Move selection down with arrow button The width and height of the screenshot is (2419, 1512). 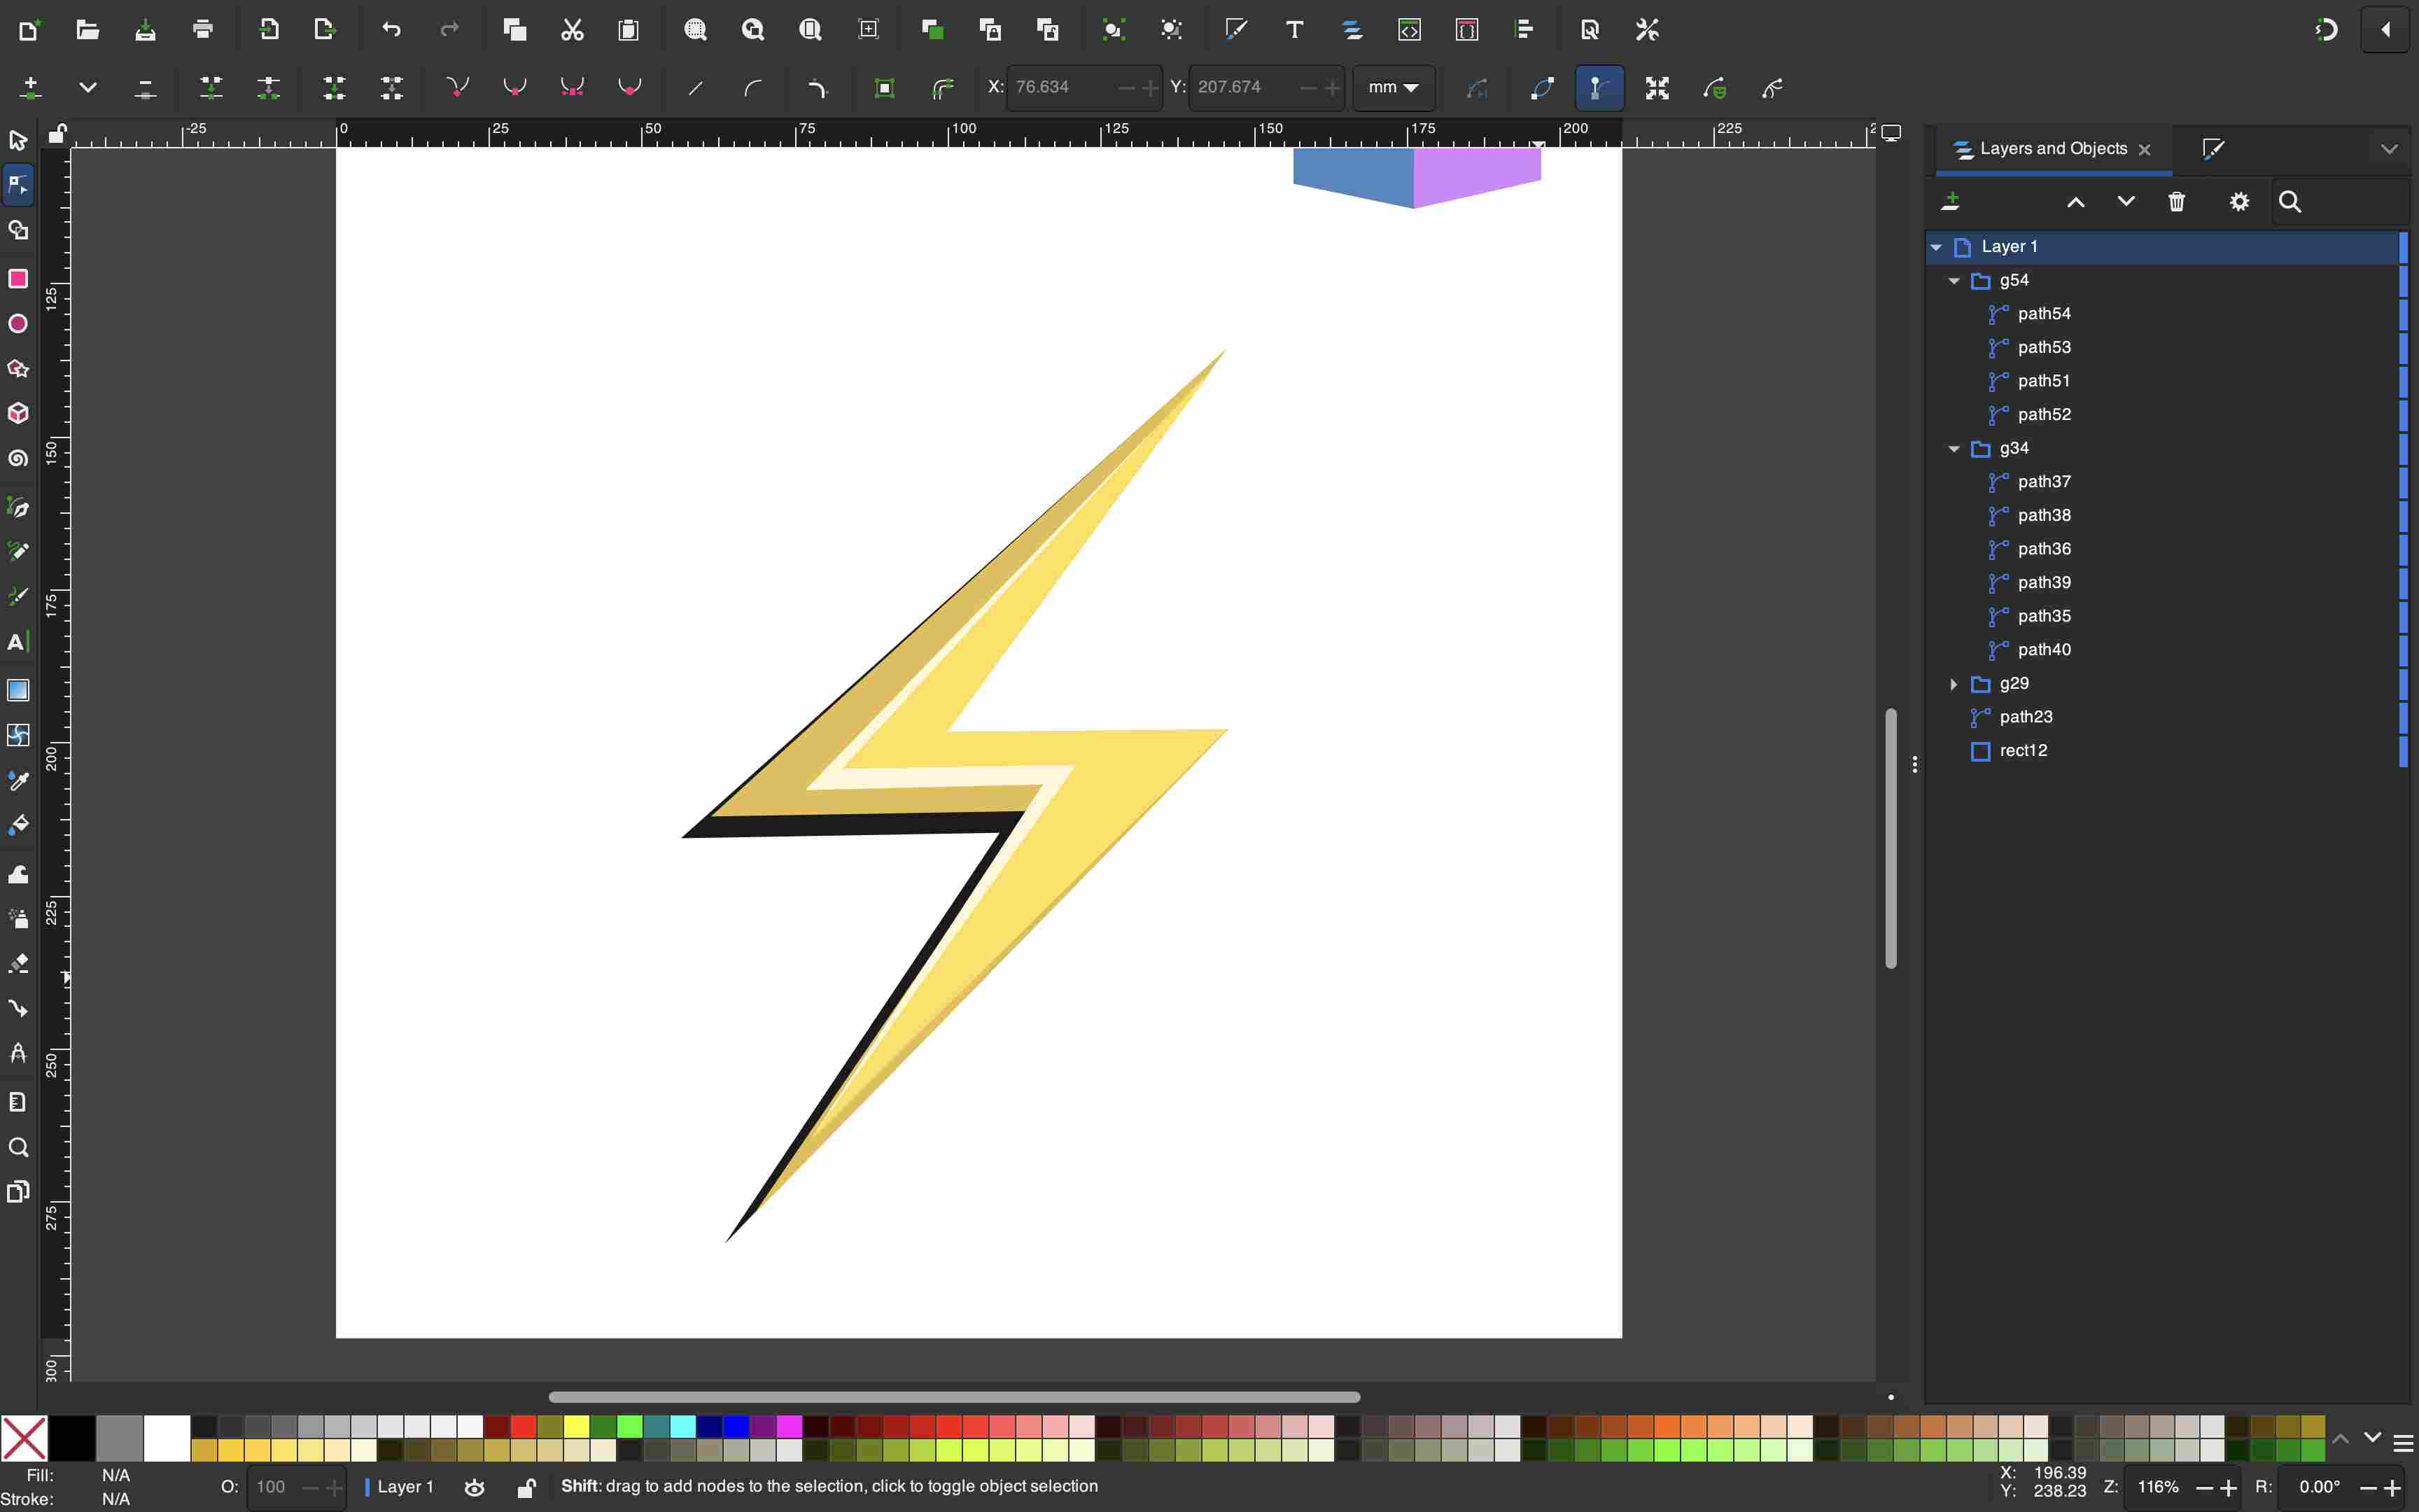point(2125,202)
